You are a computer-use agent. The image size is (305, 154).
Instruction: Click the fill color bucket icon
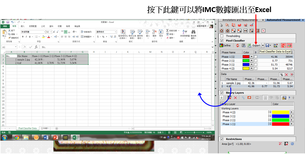click(x=43, y=37)
